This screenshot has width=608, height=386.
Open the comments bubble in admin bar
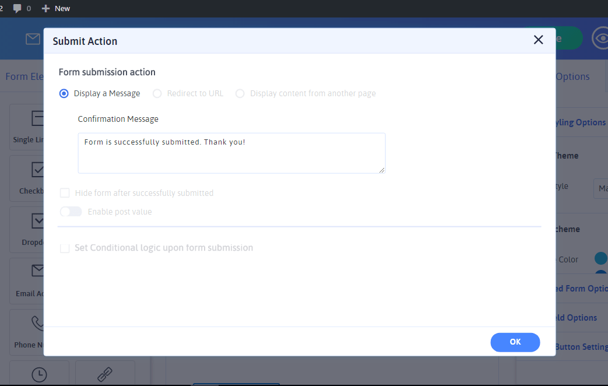click(17, 8)
